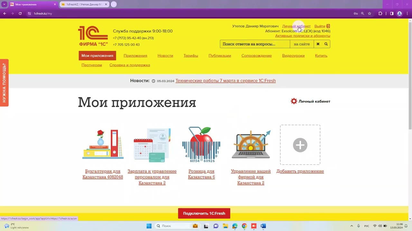
Task: Click the magnifier search icon
Action: pos(326,44)
